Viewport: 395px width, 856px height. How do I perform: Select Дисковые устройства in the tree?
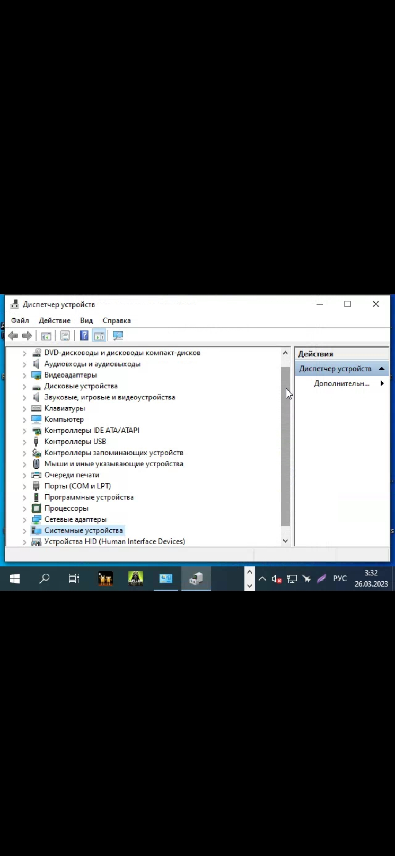click(81, 386)
